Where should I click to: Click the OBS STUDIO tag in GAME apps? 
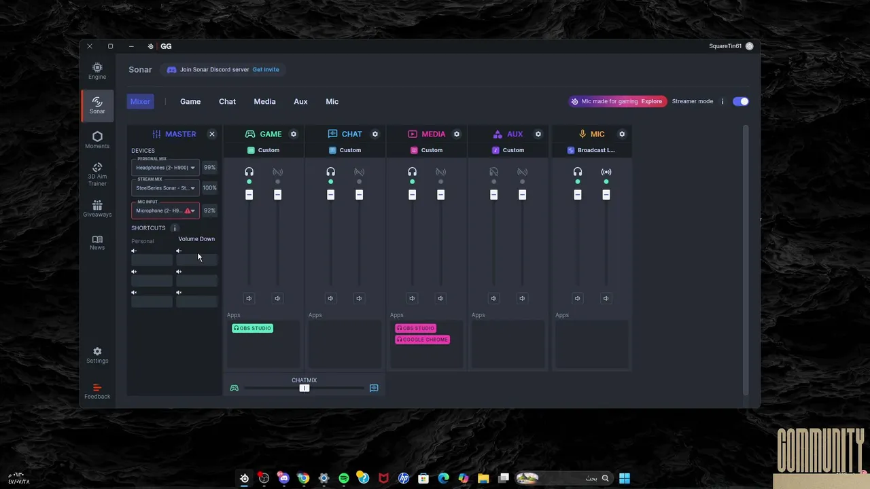click(x=252, y=328)
